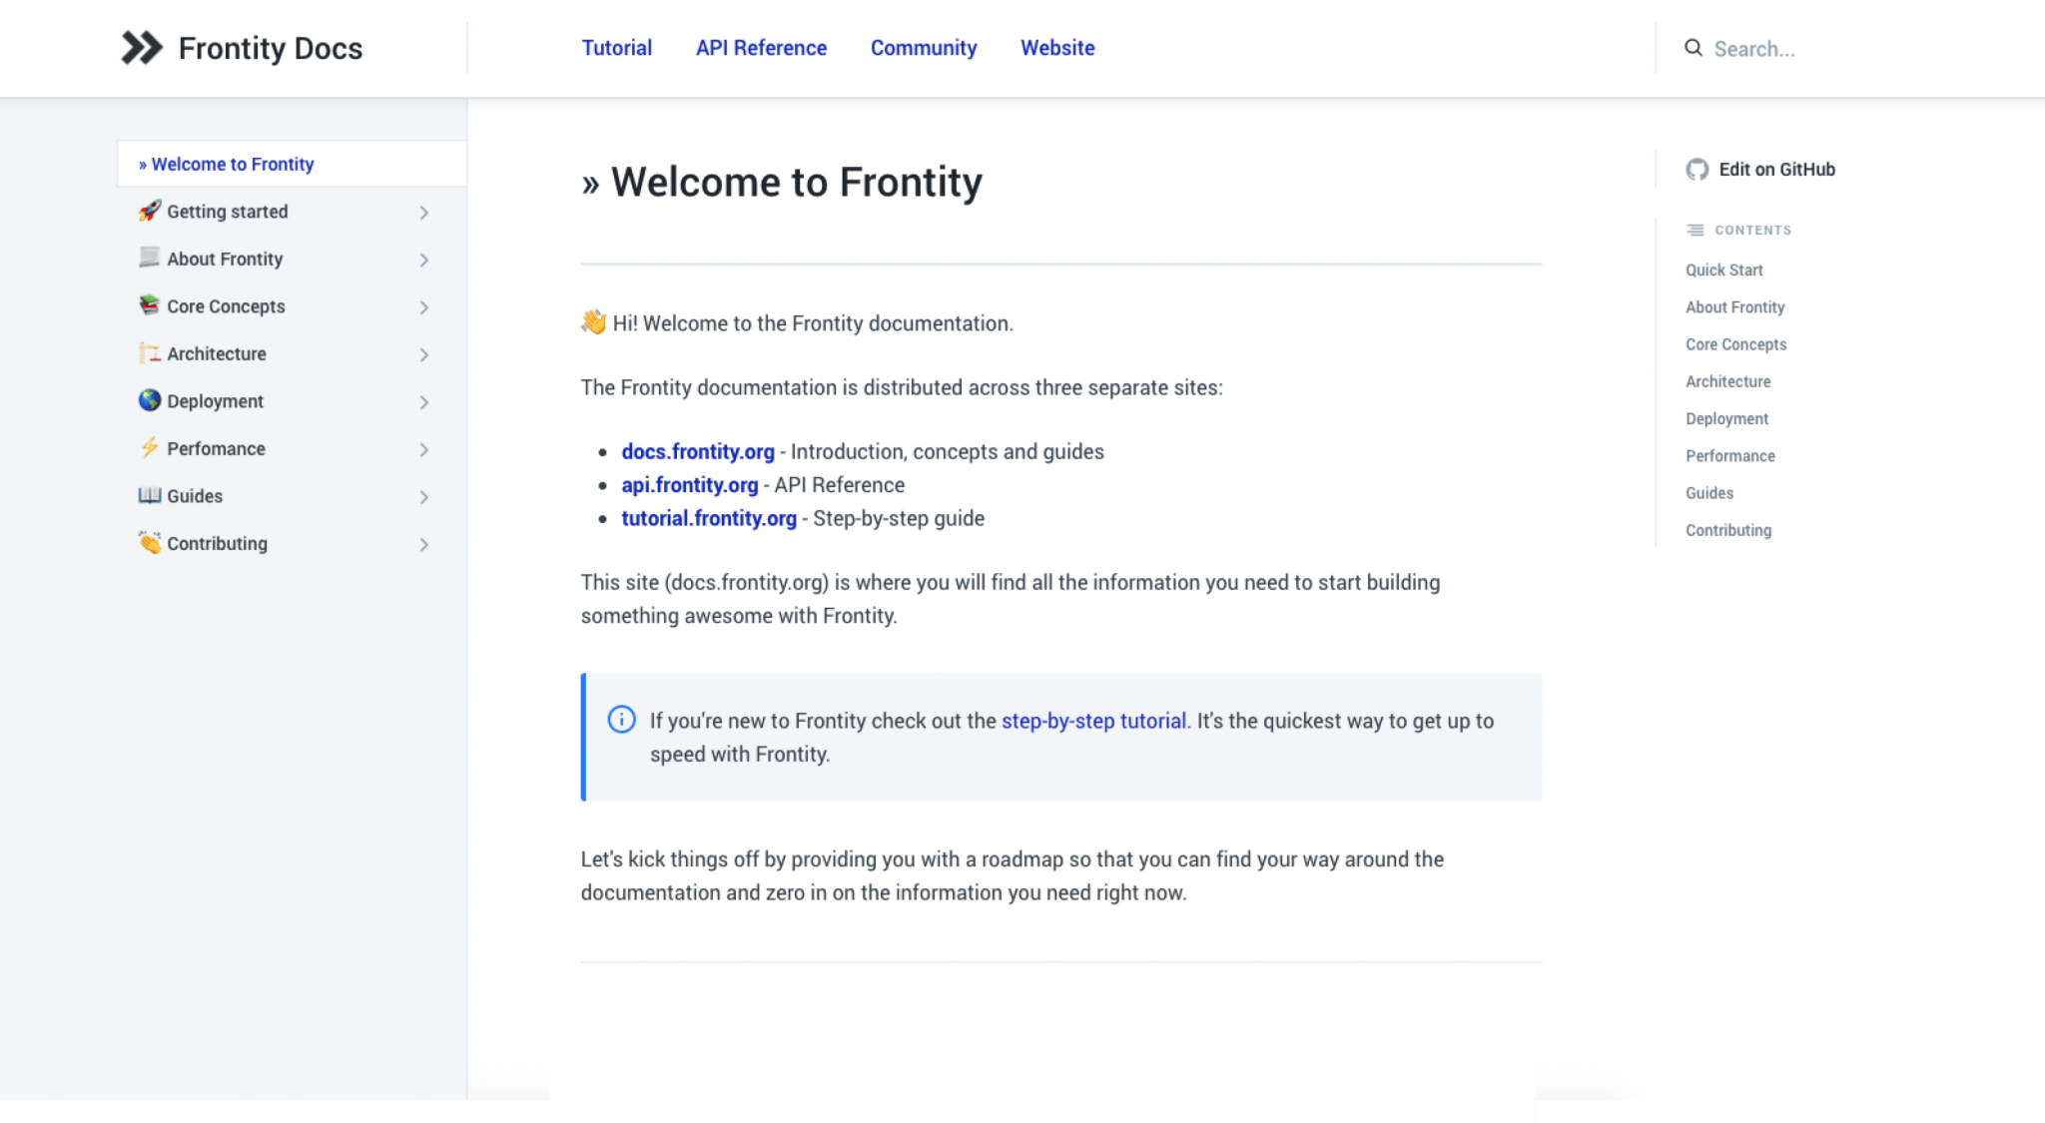2045x1123 pixels.
Task: Open the step-by-step tutorial link
Action: [1092, 720]
